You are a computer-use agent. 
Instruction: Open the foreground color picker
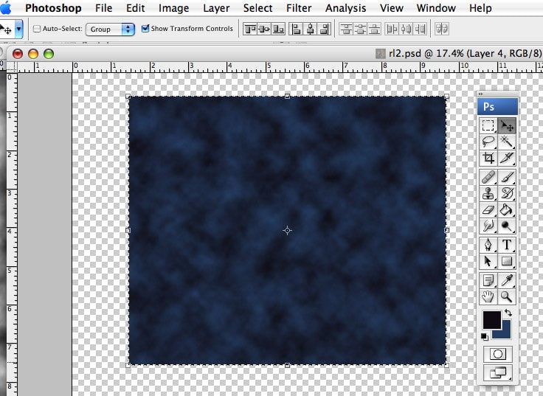[x=492, y=319]
